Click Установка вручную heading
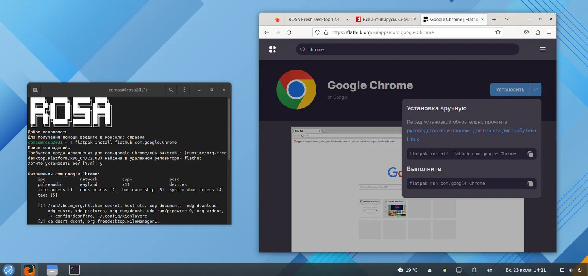Viewport: 588px width, 276px height. (x=437, y=108)
